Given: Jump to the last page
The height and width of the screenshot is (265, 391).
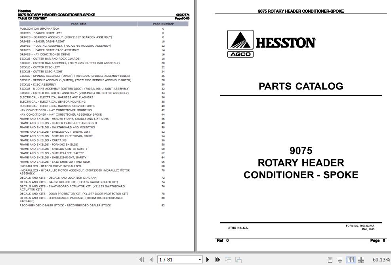Looking at the screenshot, I should (x=218, y=259).
